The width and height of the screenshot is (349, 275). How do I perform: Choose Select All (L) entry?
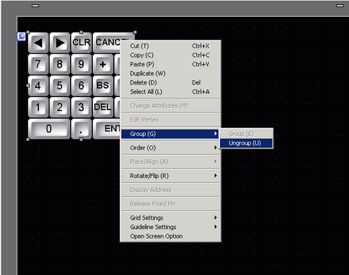(170, 92)
